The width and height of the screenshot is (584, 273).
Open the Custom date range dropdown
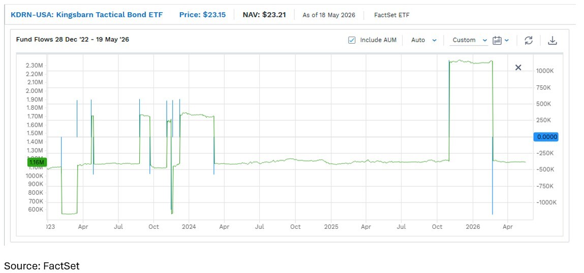coord(469,40)
